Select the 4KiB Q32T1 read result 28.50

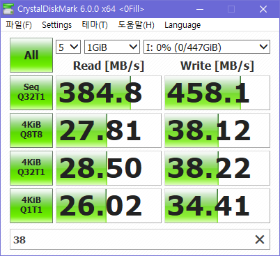pos(109,168)
